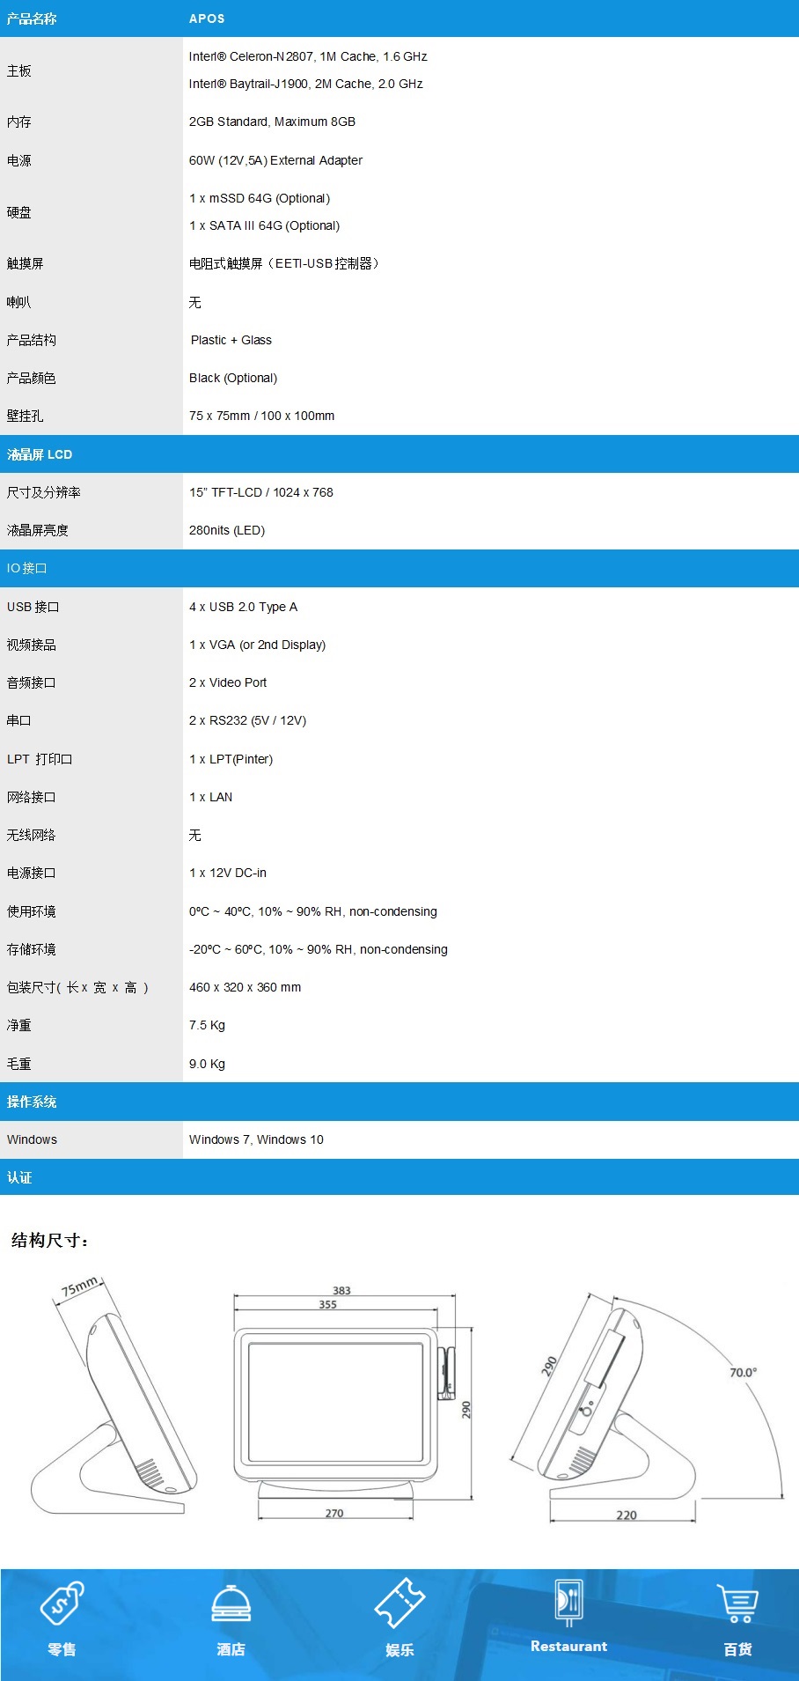Click the 结构尺寸 heading text
The image size is (799, 1681).
tap(50, 1240)
